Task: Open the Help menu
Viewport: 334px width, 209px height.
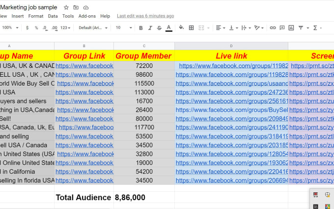Action: [x=105, y=16]
